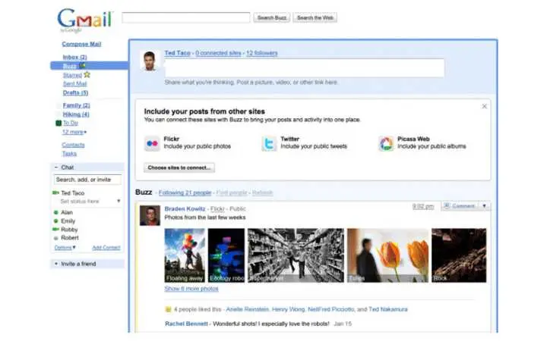The image size is (547, 341).
Task: Open the Set status here dropdown
Action: tap(119, 201)
